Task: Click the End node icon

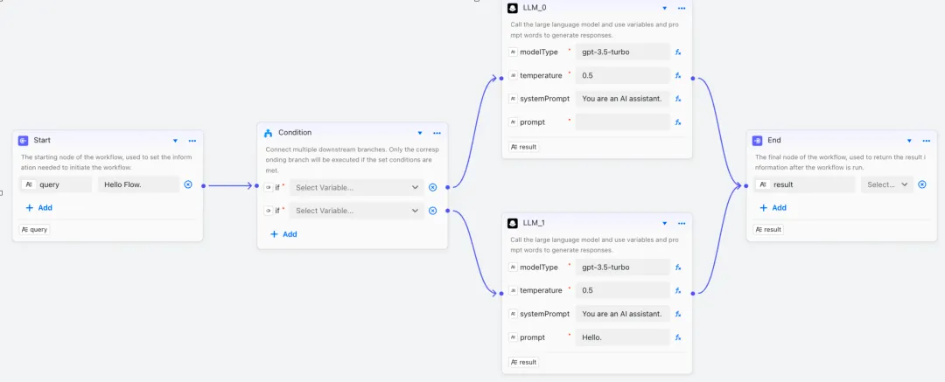Action: tap(758, 141)
